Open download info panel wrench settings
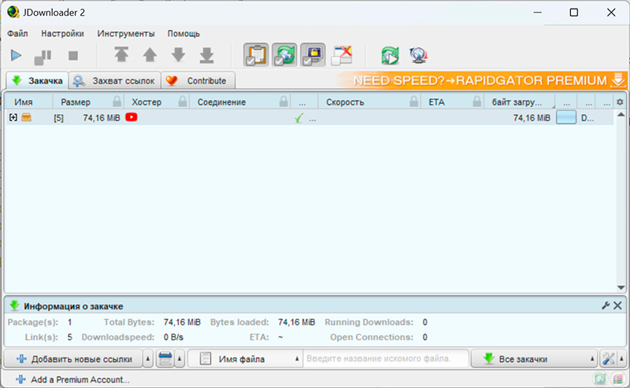630x388 pixels. click(x=606, y=305)
